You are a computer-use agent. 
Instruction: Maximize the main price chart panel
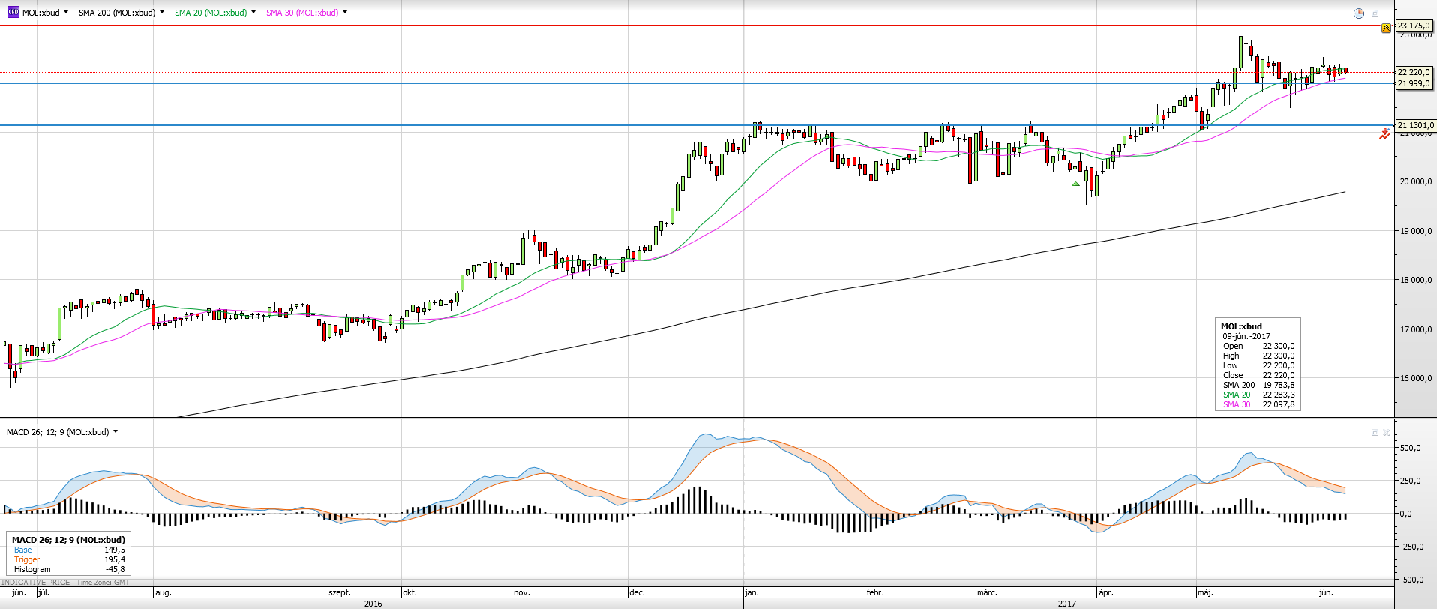(1375, 13)
